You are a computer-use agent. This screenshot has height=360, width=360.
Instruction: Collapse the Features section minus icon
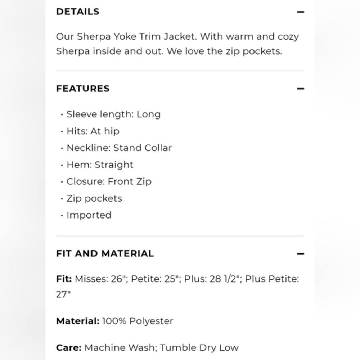pyautogui.click(x=300, y=89)
